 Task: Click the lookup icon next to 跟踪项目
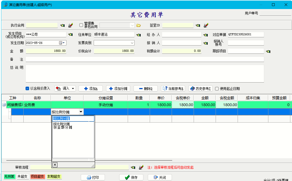click(x=268, y=51)
